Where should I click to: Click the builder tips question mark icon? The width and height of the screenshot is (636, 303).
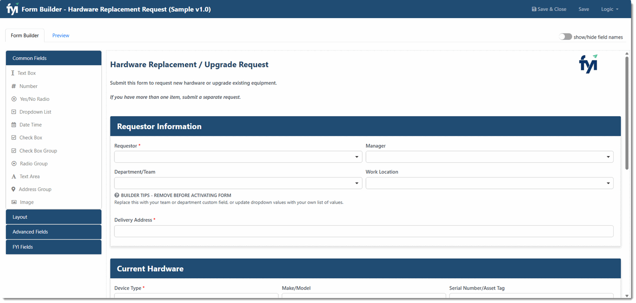tap(117, 195)
